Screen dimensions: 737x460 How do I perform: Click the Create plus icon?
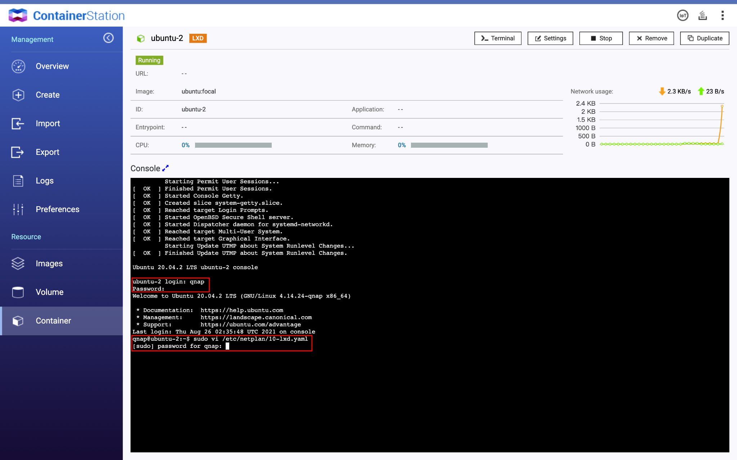(x=18, y=95)
